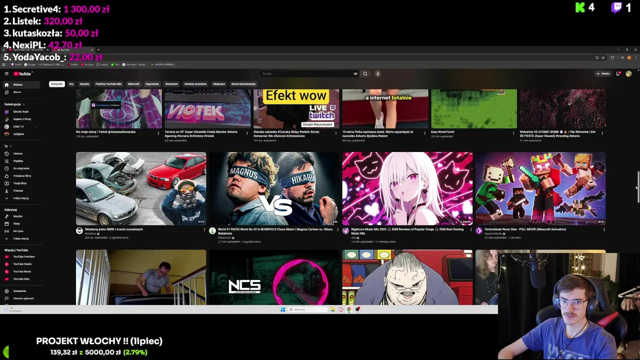Open the account avatar menu
Screen dimensions: 640x360
point(628,73)
